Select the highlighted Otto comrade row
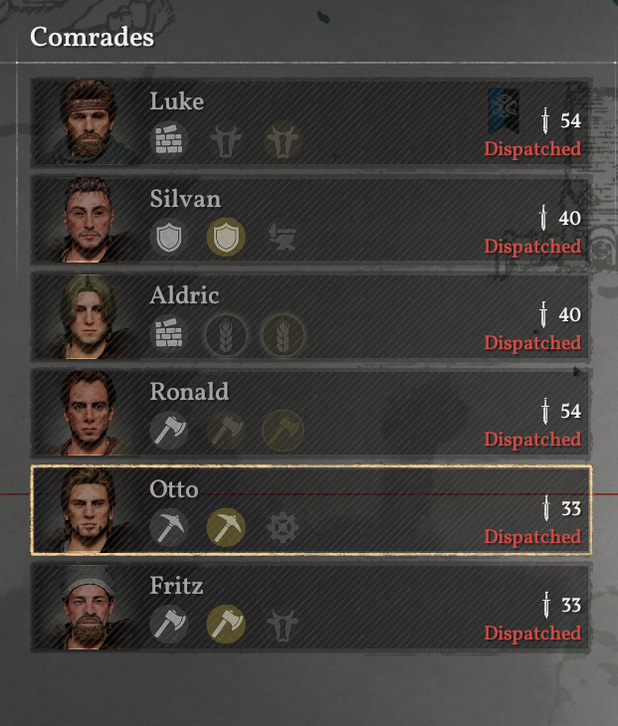 click(x=310, y=510)
